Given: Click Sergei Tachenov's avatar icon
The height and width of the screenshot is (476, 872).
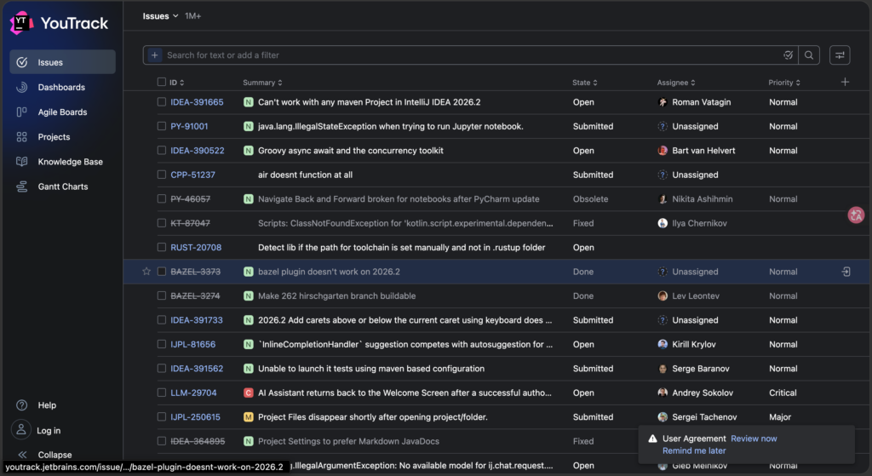Looking at the screenshot, I should point(663,416).
